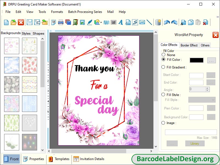220x165 pixels.
Task: Redo the last action
Action: [x=174, y=23]
